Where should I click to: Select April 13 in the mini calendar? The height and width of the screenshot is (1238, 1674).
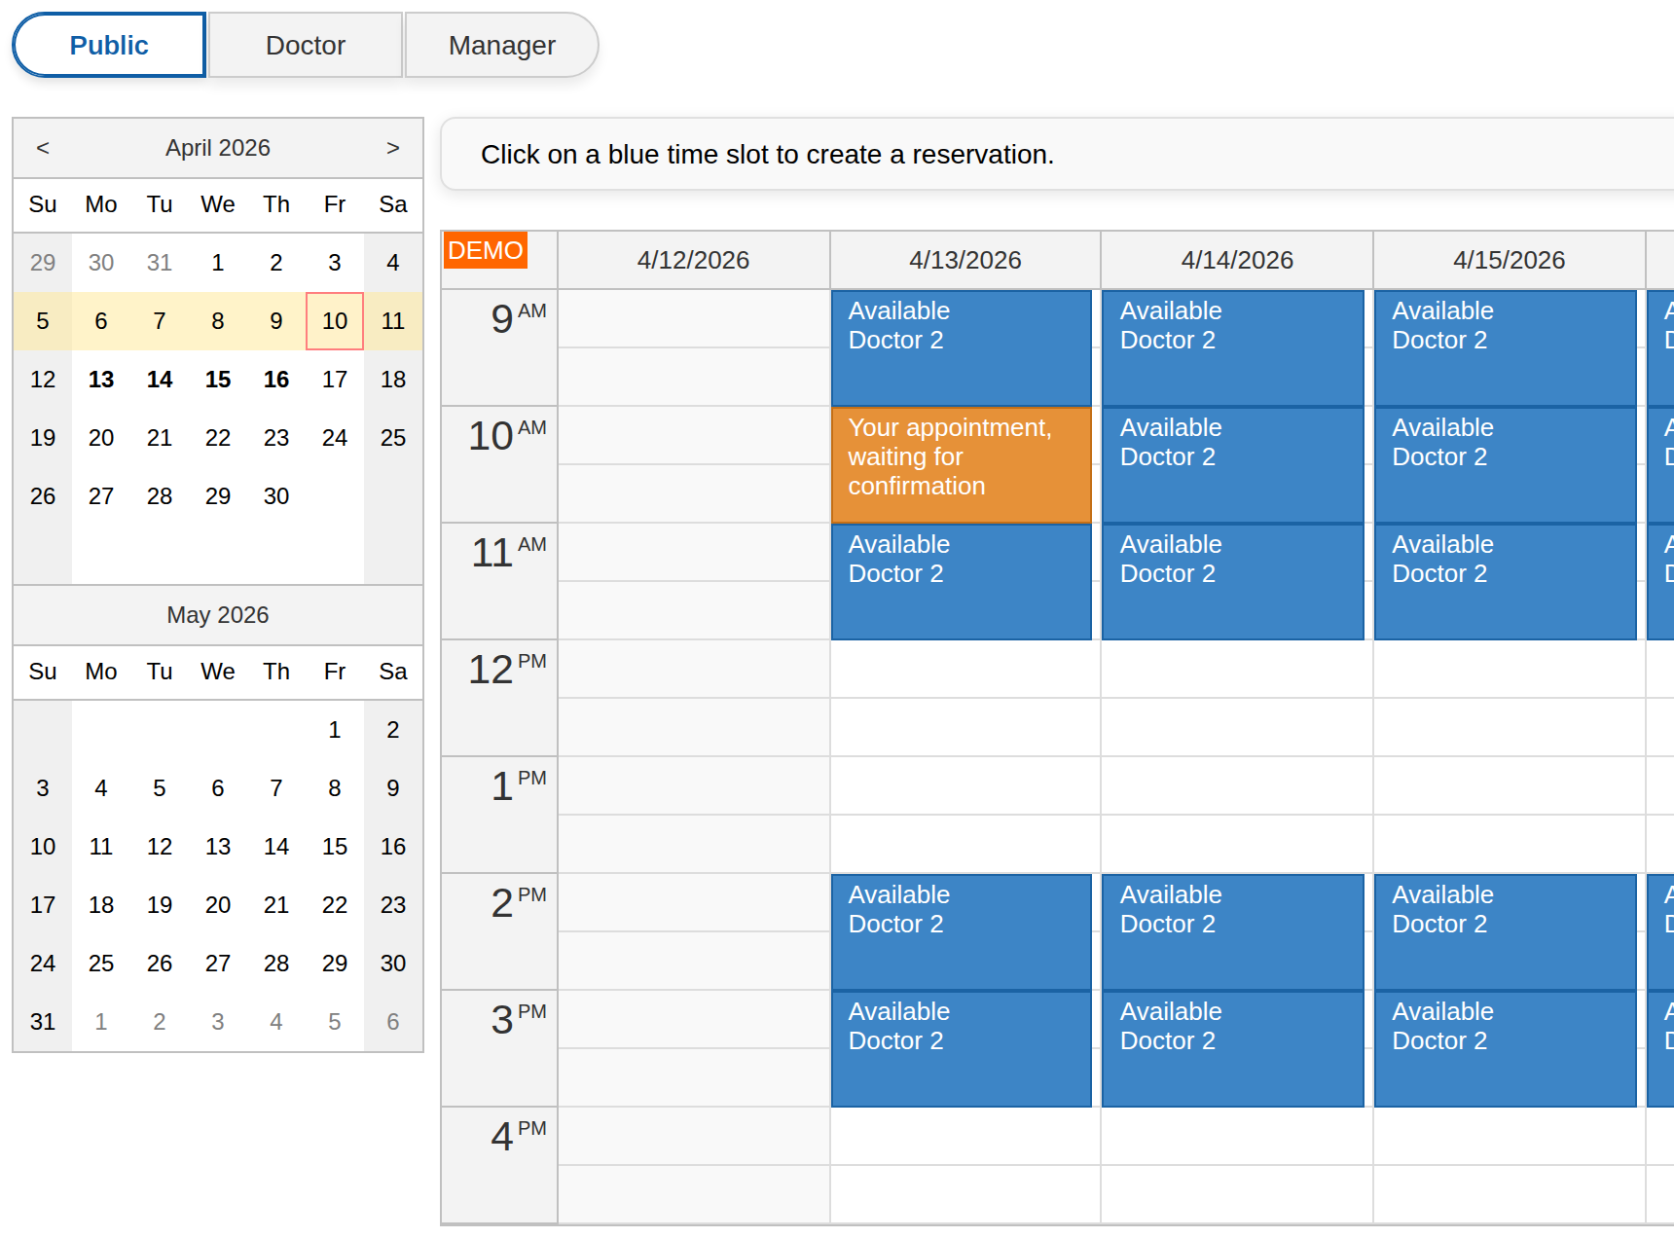[x=100, y=380]
